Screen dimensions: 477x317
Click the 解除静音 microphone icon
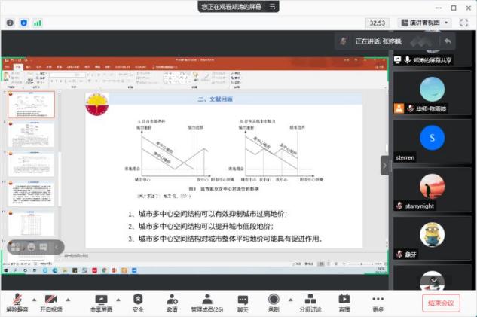click(14, 299)
